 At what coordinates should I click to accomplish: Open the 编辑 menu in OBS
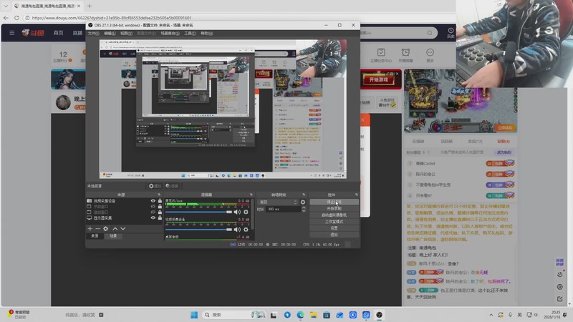coord(110,33)
